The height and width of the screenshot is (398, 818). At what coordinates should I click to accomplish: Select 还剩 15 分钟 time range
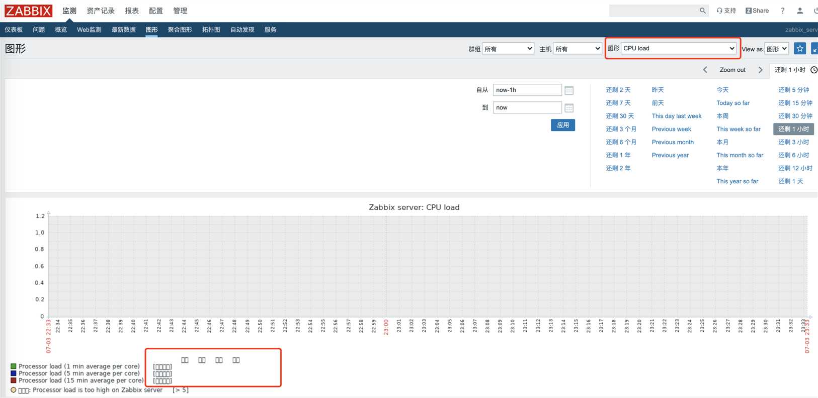(795, 103)
